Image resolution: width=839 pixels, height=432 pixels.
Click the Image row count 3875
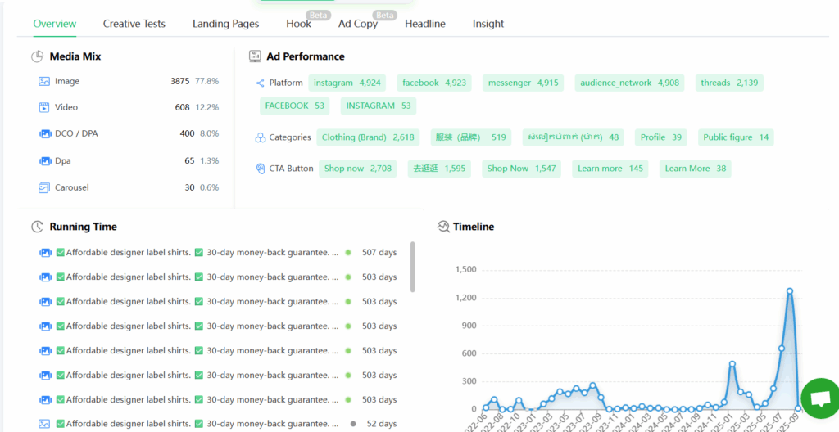click(179, 81)
